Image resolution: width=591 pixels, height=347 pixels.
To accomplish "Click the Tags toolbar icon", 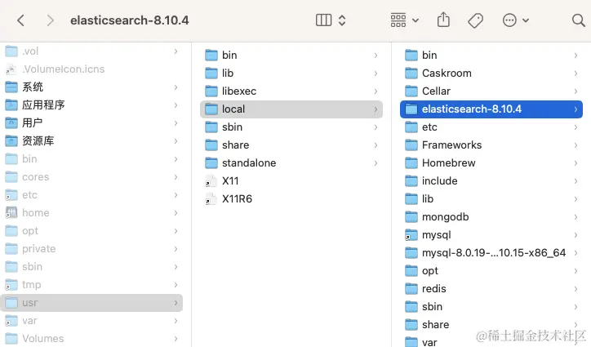I will click(475, 20).
